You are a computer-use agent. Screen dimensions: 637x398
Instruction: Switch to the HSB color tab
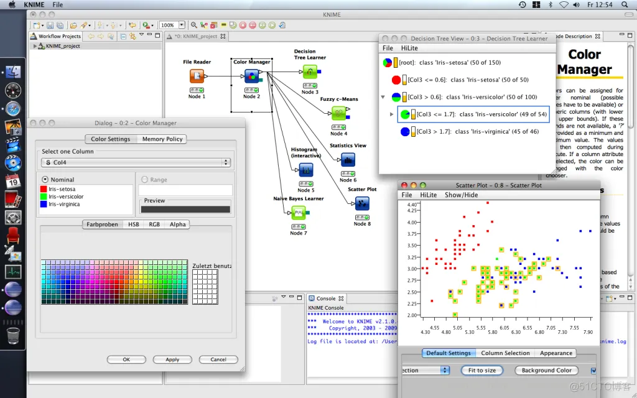tap(133, 224)
